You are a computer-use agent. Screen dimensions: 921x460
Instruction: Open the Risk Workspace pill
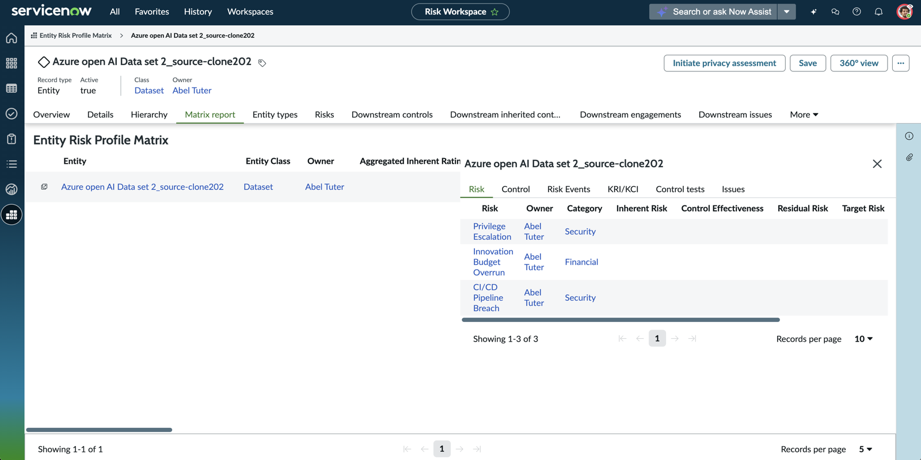click(x=460, y=11)
